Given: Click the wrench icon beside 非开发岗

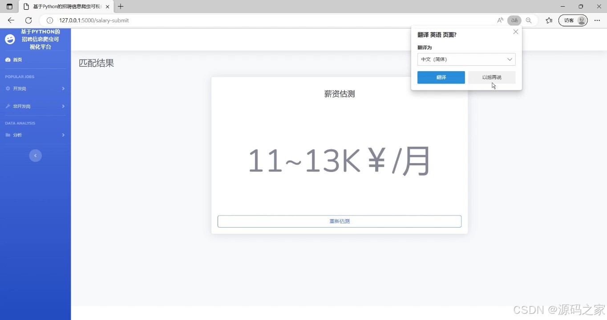Looking at the screenshot, I should (8, 106).
